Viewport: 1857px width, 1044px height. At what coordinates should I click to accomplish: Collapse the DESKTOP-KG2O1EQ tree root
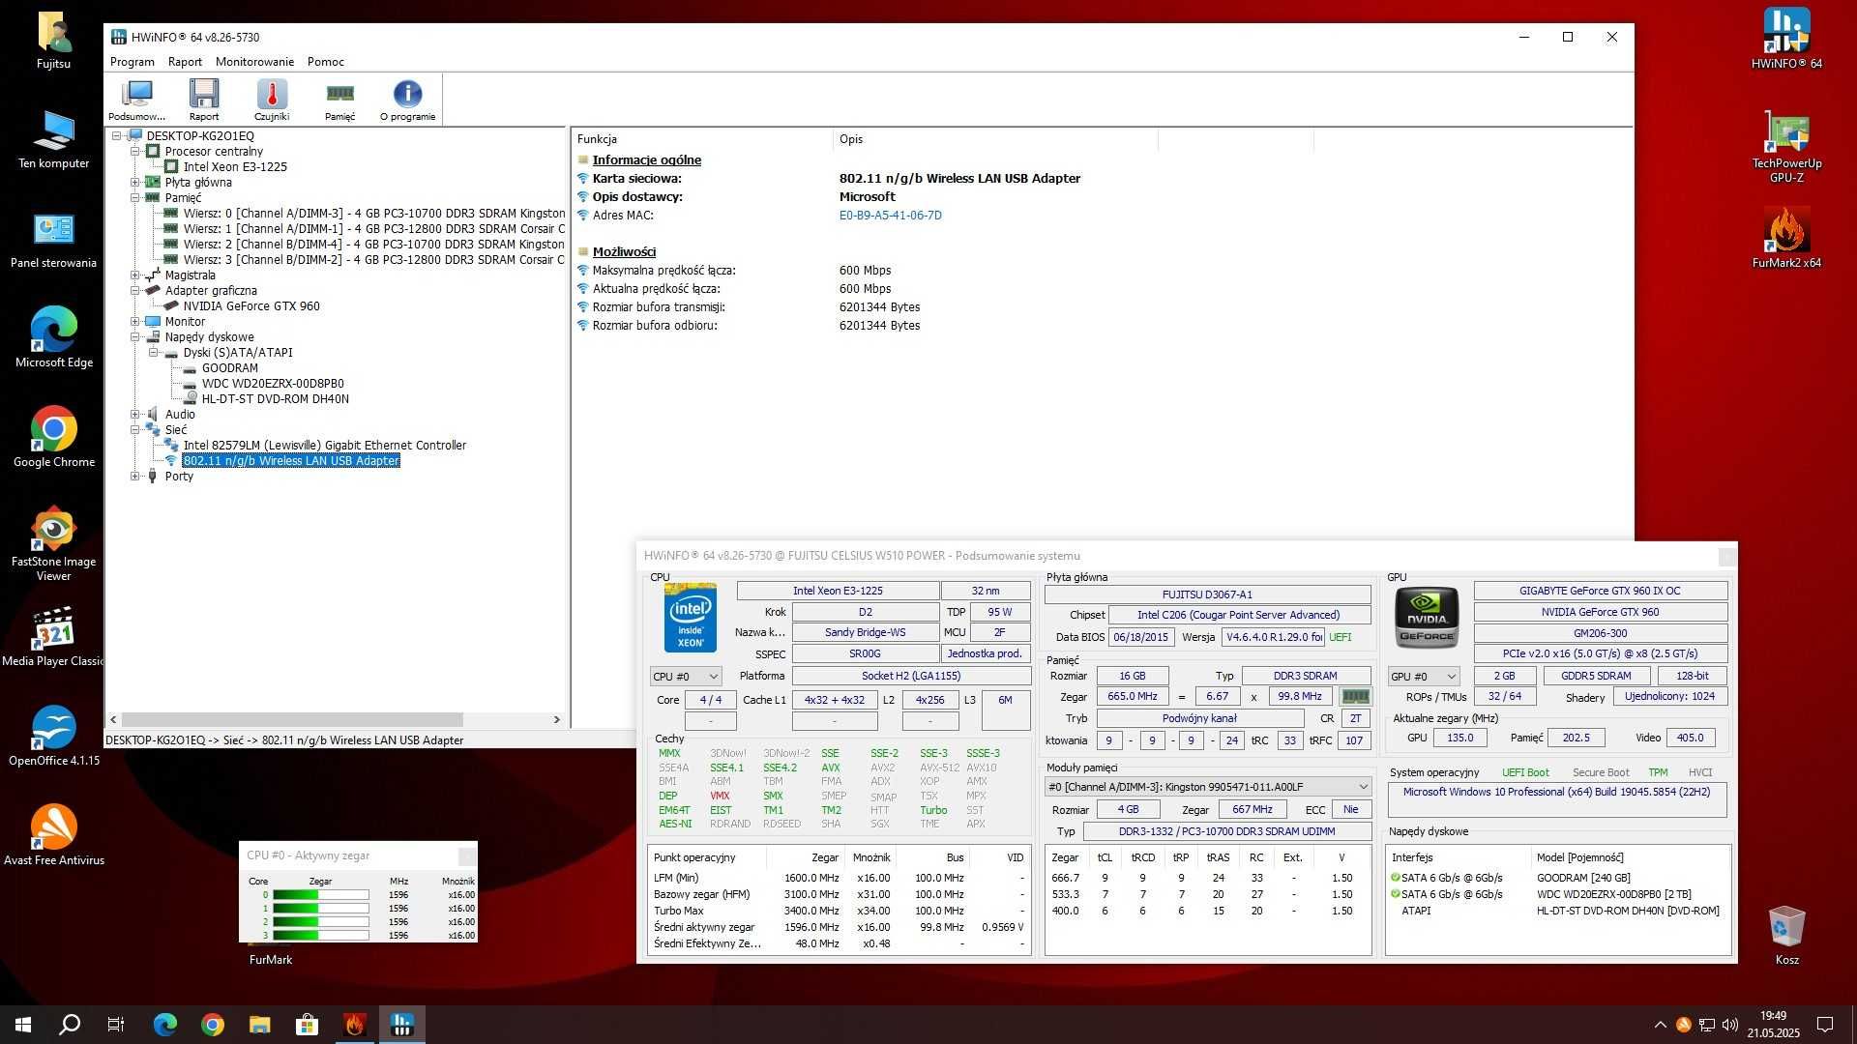pos(117,136)
